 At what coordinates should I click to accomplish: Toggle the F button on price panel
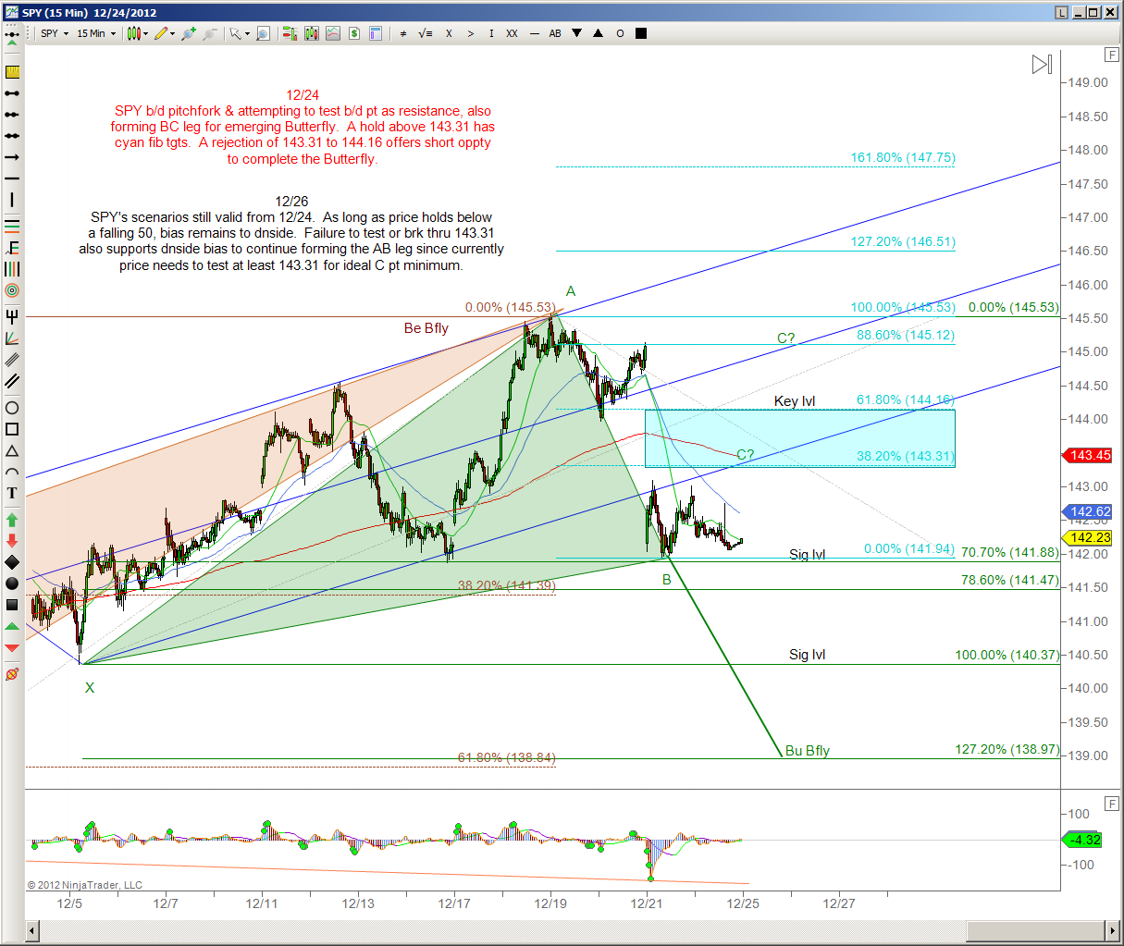point(1111,55)
